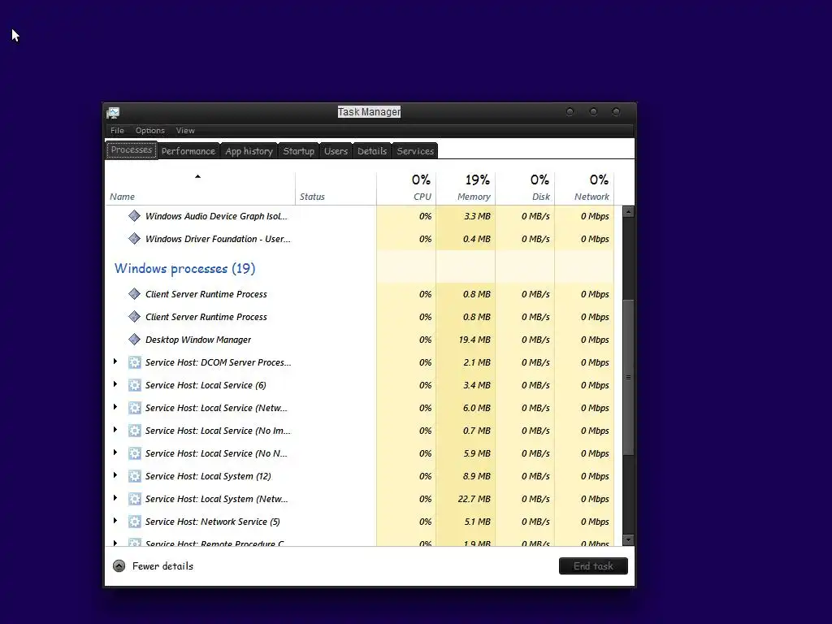The width and height of the screenshot is (832, 624).
Task: Switch to the Services tab
Action: pyautogui.click(x=415, y=151)
